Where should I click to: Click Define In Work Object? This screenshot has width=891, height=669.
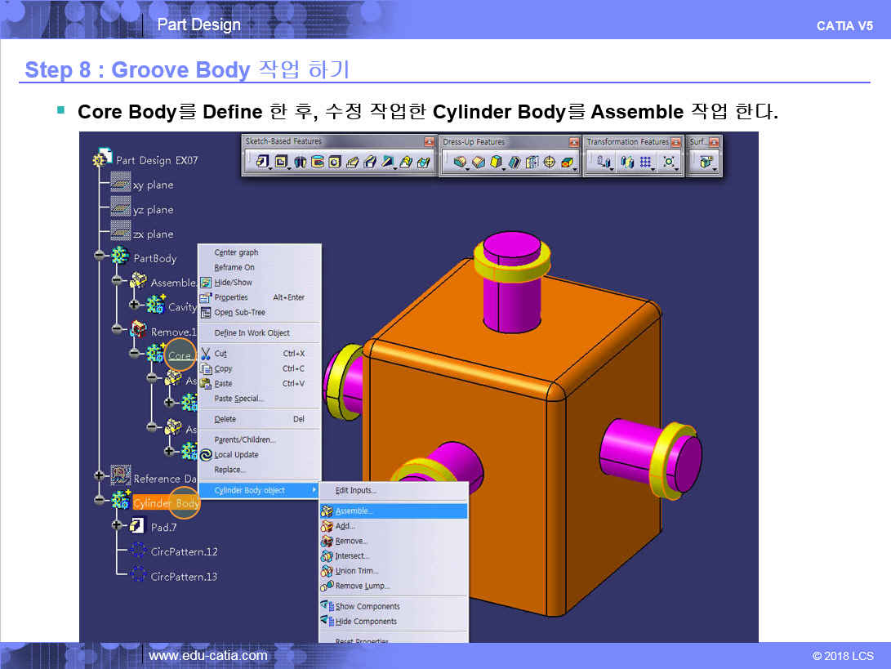252,332
